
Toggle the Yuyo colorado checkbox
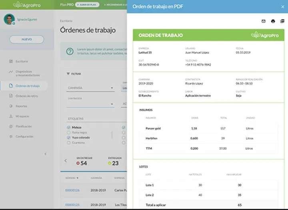pos(69,137)
